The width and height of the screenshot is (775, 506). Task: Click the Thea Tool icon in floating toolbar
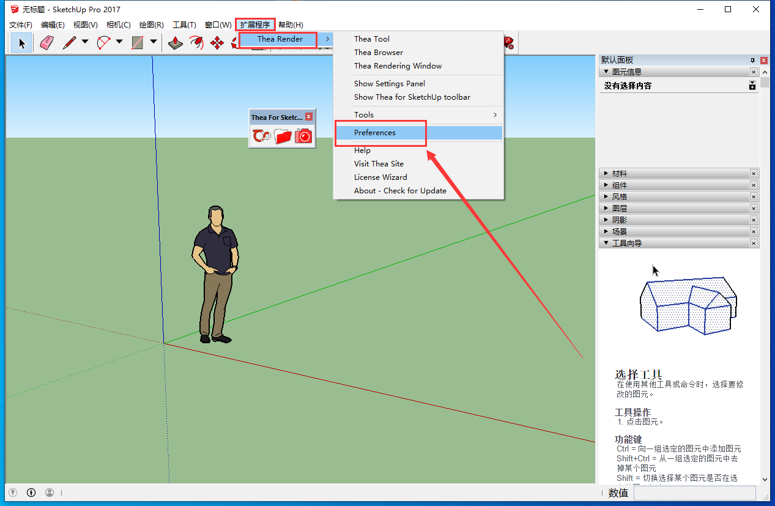(262, 136)
